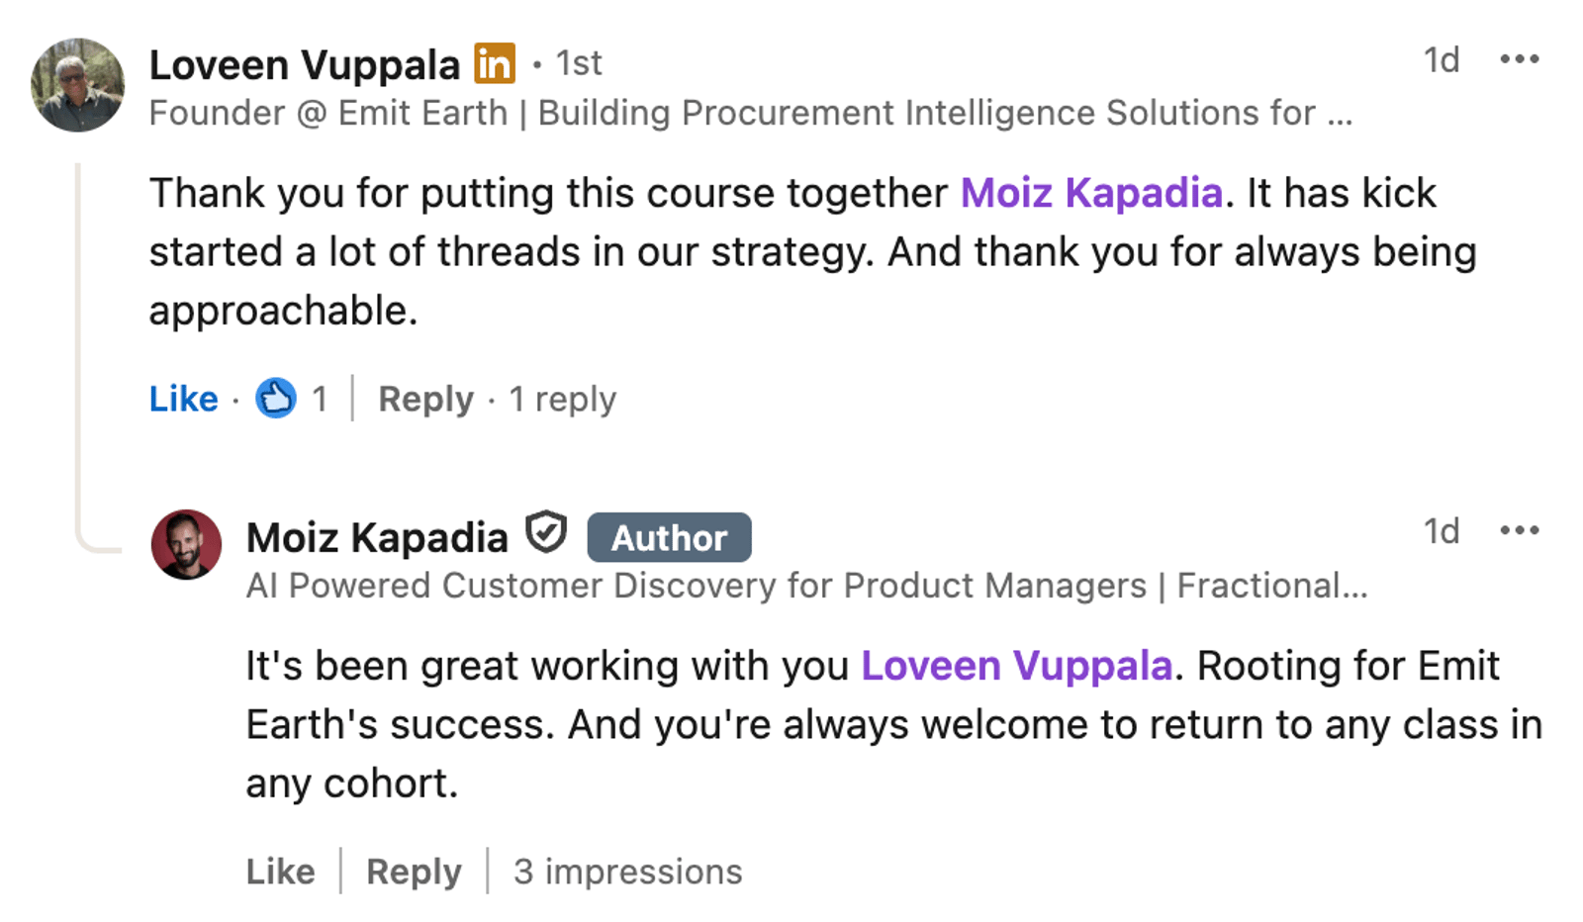
Task: Click the Author badge
Action: pyautogui.click(x=669, y=538)
